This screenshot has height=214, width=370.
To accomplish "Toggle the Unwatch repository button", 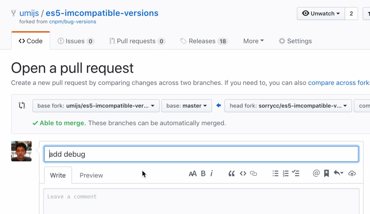I will click(x=321, y=13).
